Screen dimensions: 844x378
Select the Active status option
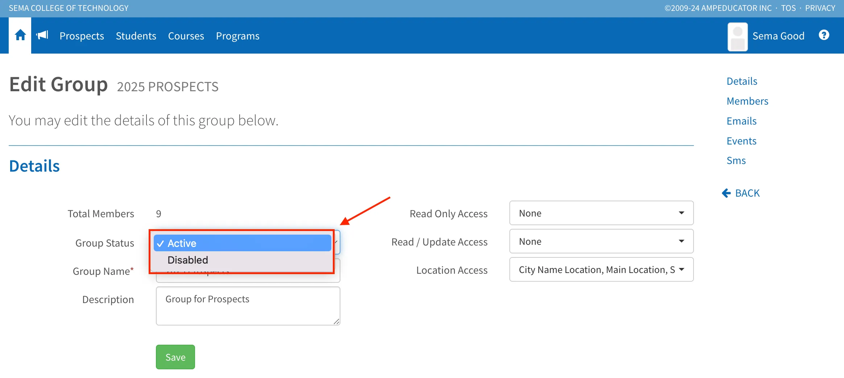242,243
